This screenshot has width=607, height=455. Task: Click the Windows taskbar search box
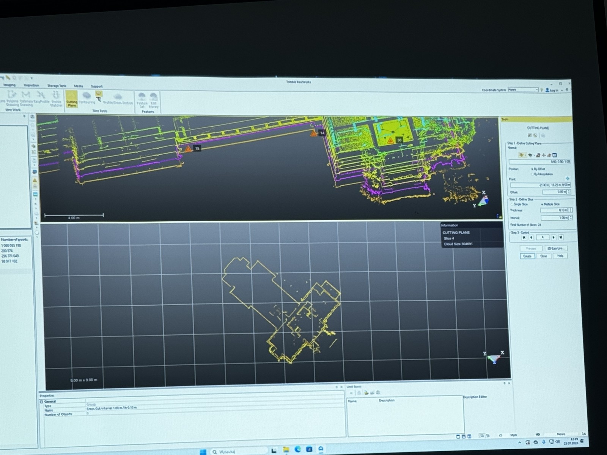tap(238, 452)
